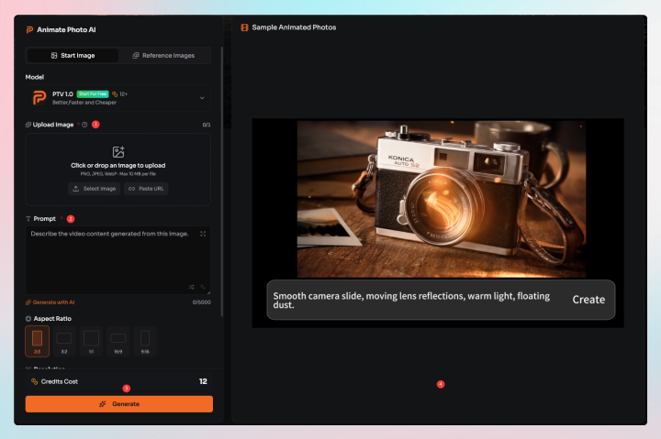Click the translate prompt icon

tap(203, 287)
